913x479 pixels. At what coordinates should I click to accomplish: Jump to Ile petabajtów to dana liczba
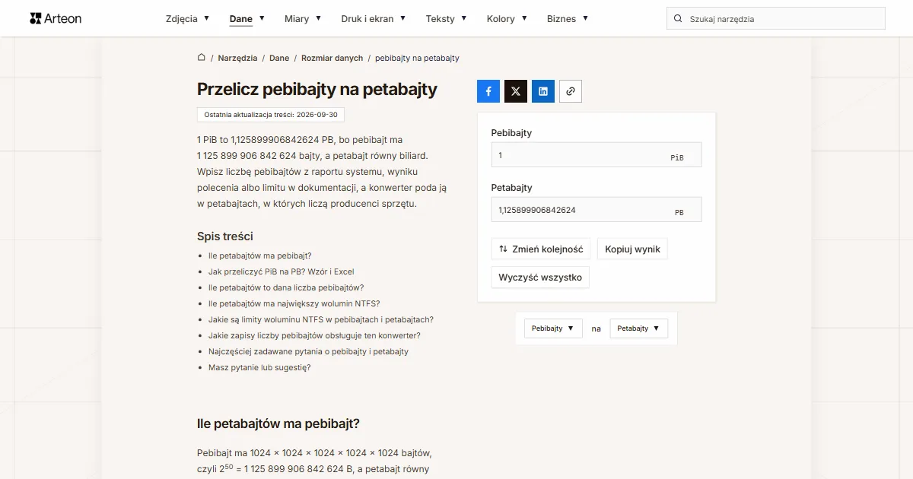pos(286,287)
